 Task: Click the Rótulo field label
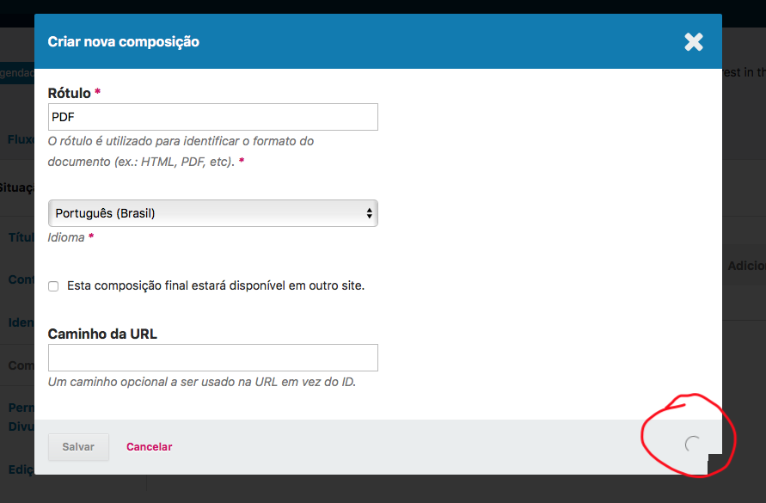pyautogui.click(x=70, y=93)
